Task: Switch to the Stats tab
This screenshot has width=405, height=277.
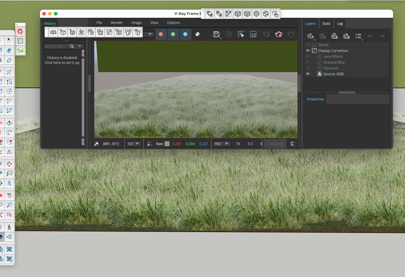Action: (326, 23)
